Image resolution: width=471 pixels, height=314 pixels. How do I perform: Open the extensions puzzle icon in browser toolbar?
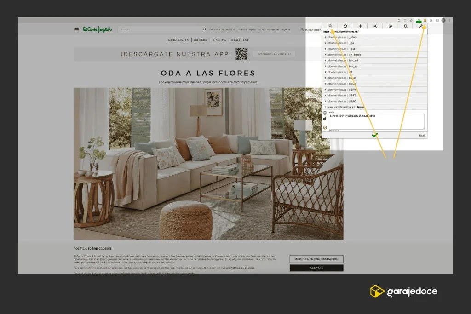[x=431, y=20]
